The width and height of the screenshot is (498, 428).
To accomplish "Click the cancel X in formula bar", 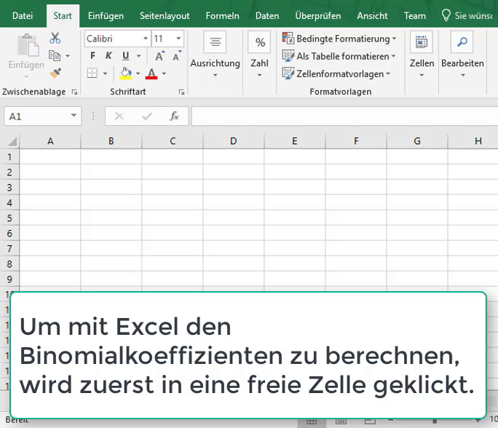I will [x=119, y=116].
